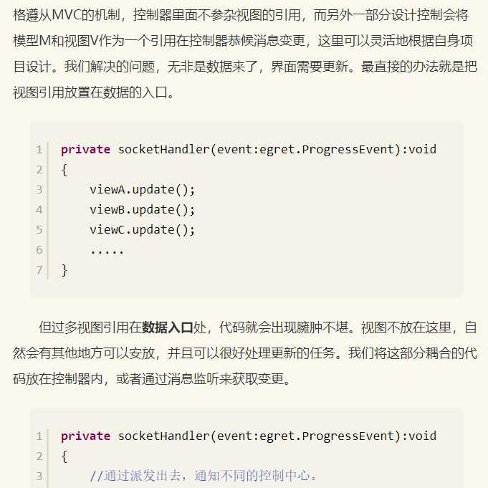
Task: Click line number 3 beside the 通过派发出去 comment
Action: [x=39, y=477]
